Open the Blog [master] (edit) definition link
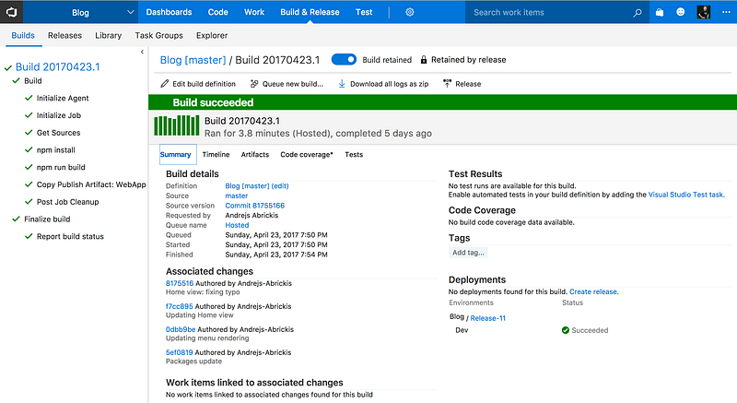The height and width of the screenshot is (403, 737). coord(257,185)
